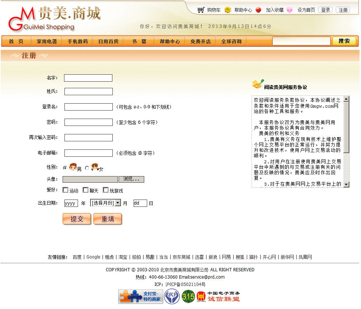Click the service agreement pencil icon

(258, 84)
